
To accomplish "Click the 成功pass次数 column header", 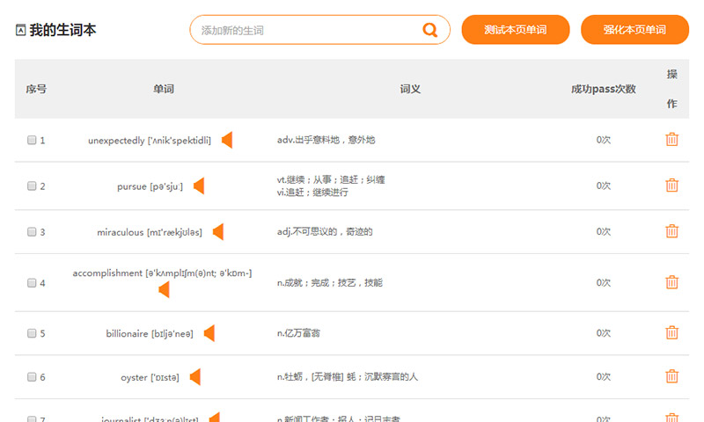I will point(603,89).
